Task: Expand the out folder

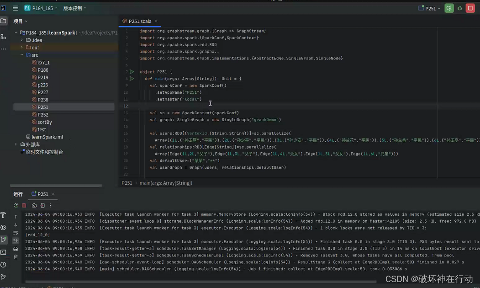Action: [x=22, y=48]
